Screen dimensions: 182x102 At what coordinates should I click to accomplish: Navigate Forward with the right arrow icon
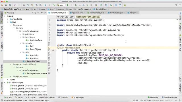click(x=49, y=5)
